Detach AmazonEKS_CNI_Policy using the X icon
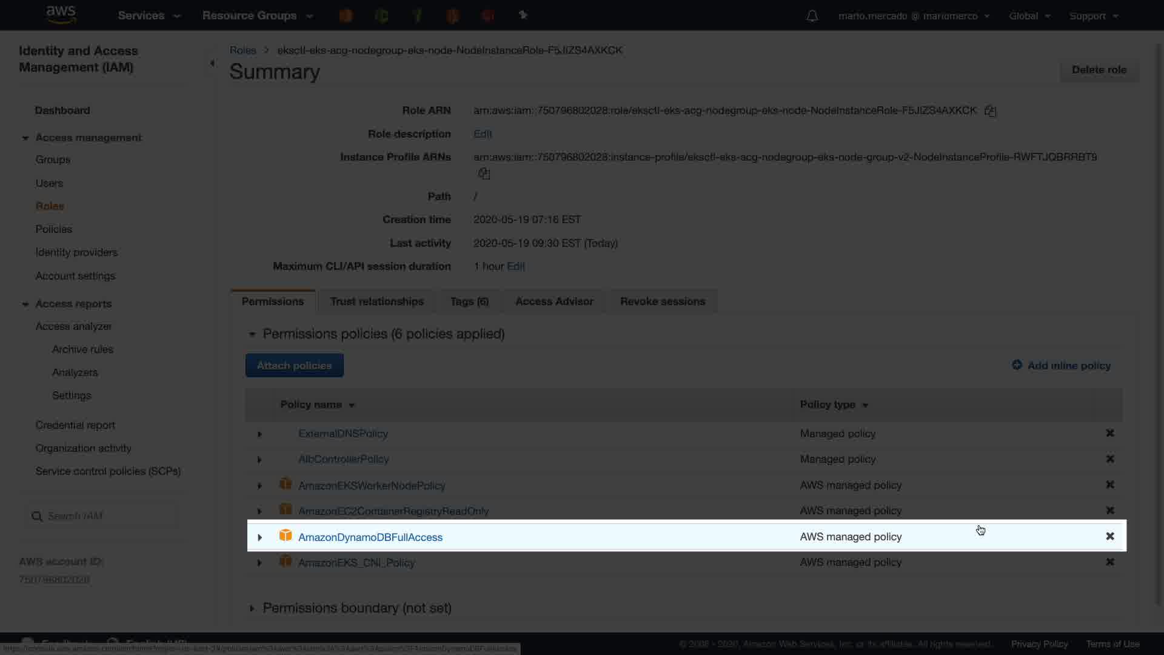The image size is (1164, 655). tap(1109, 562)
